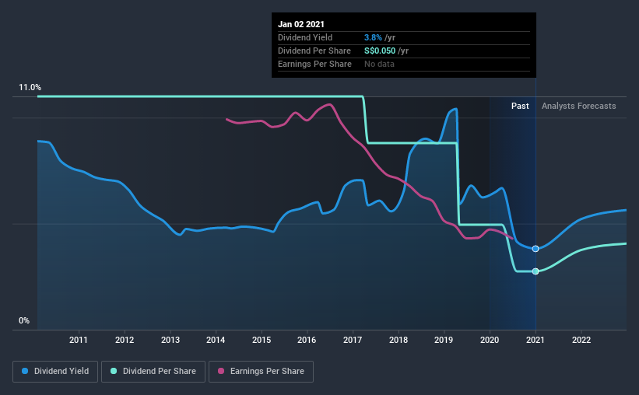639x395 pixels.
Task: Click the 2018 x-axis label
Action: [x=398, y=340]
